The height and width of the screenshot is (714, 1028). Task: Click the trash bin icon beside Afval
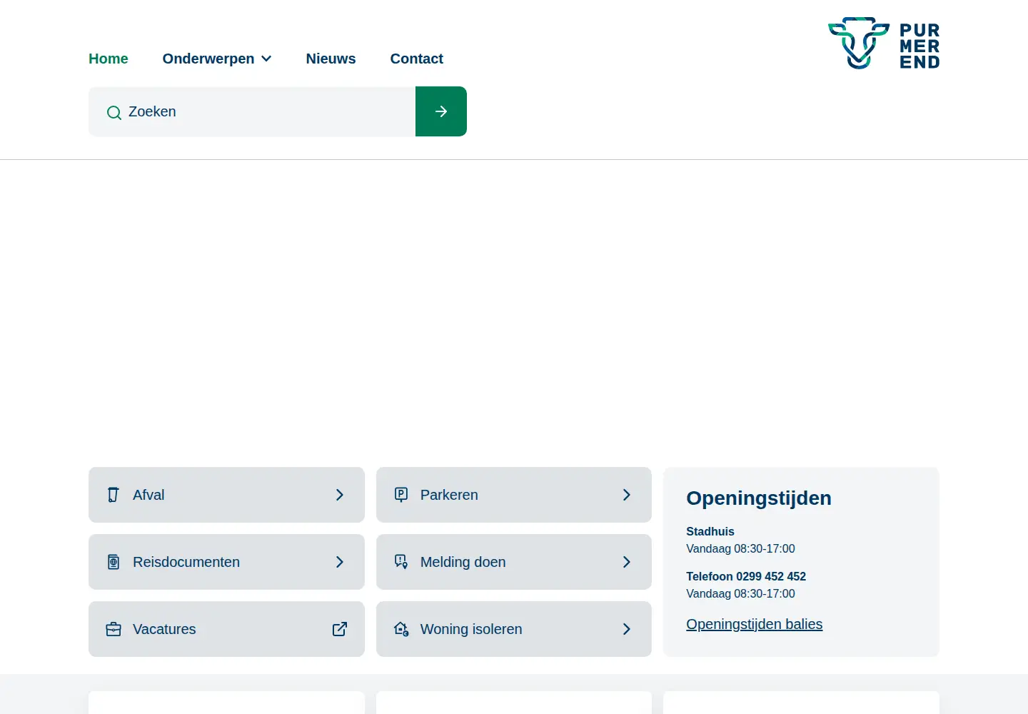tap(114, 495)
